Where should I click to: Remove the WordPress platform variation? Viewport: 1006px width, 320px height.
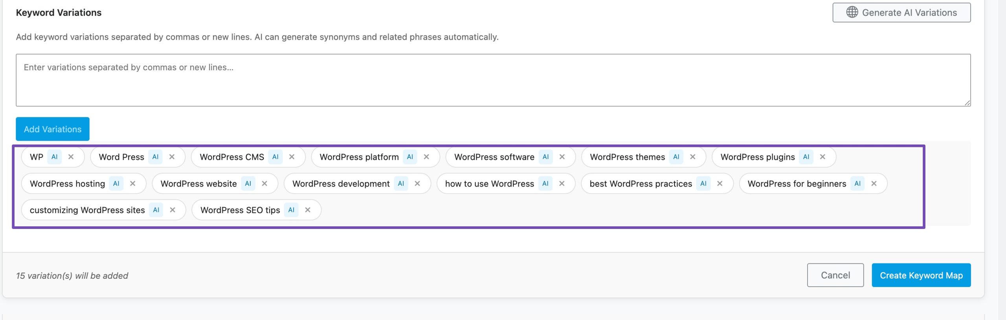[426, 157]
